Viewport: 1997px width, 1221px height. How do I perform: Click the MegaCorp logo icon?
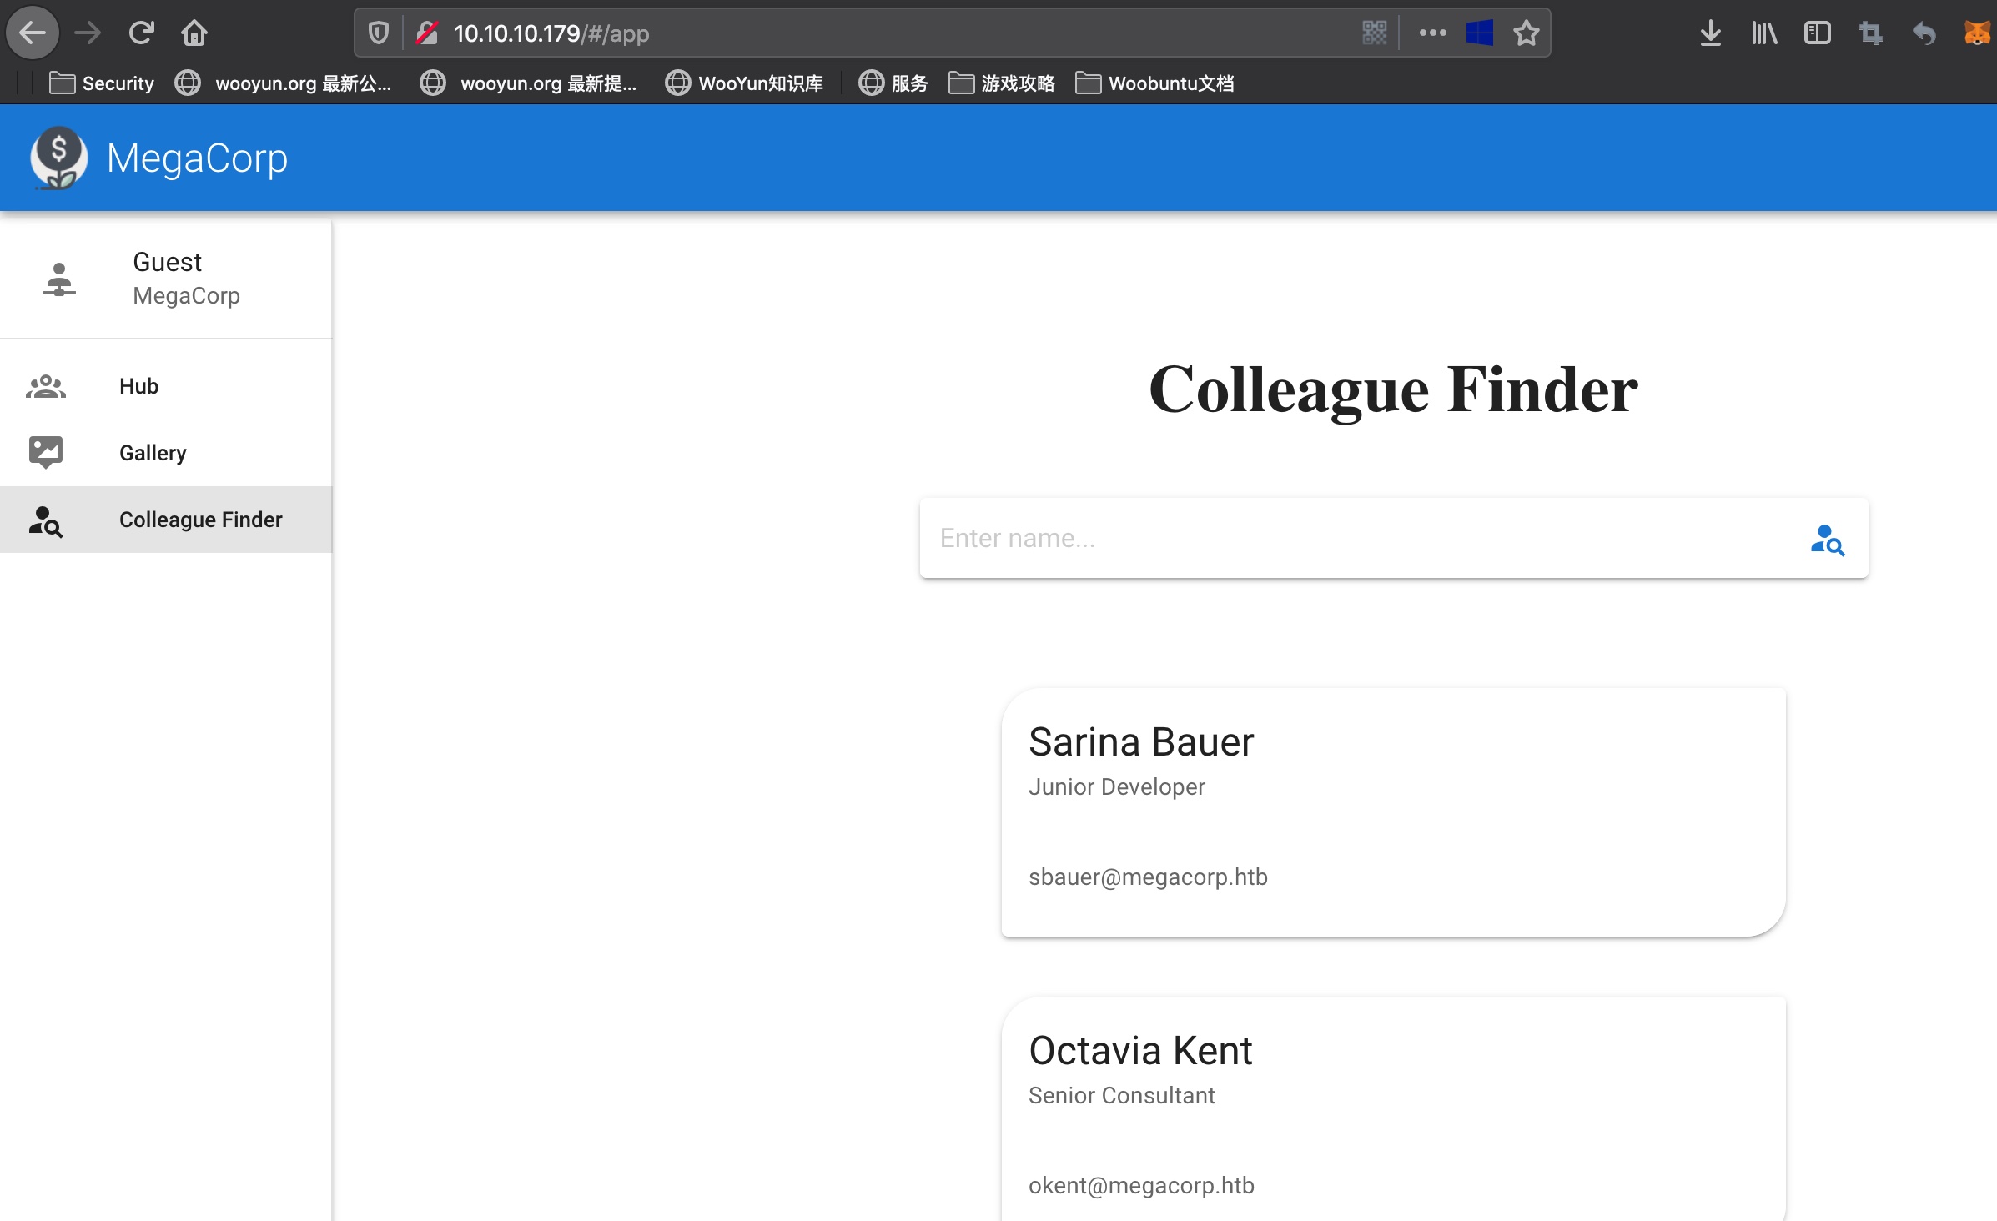coord(58,158)
